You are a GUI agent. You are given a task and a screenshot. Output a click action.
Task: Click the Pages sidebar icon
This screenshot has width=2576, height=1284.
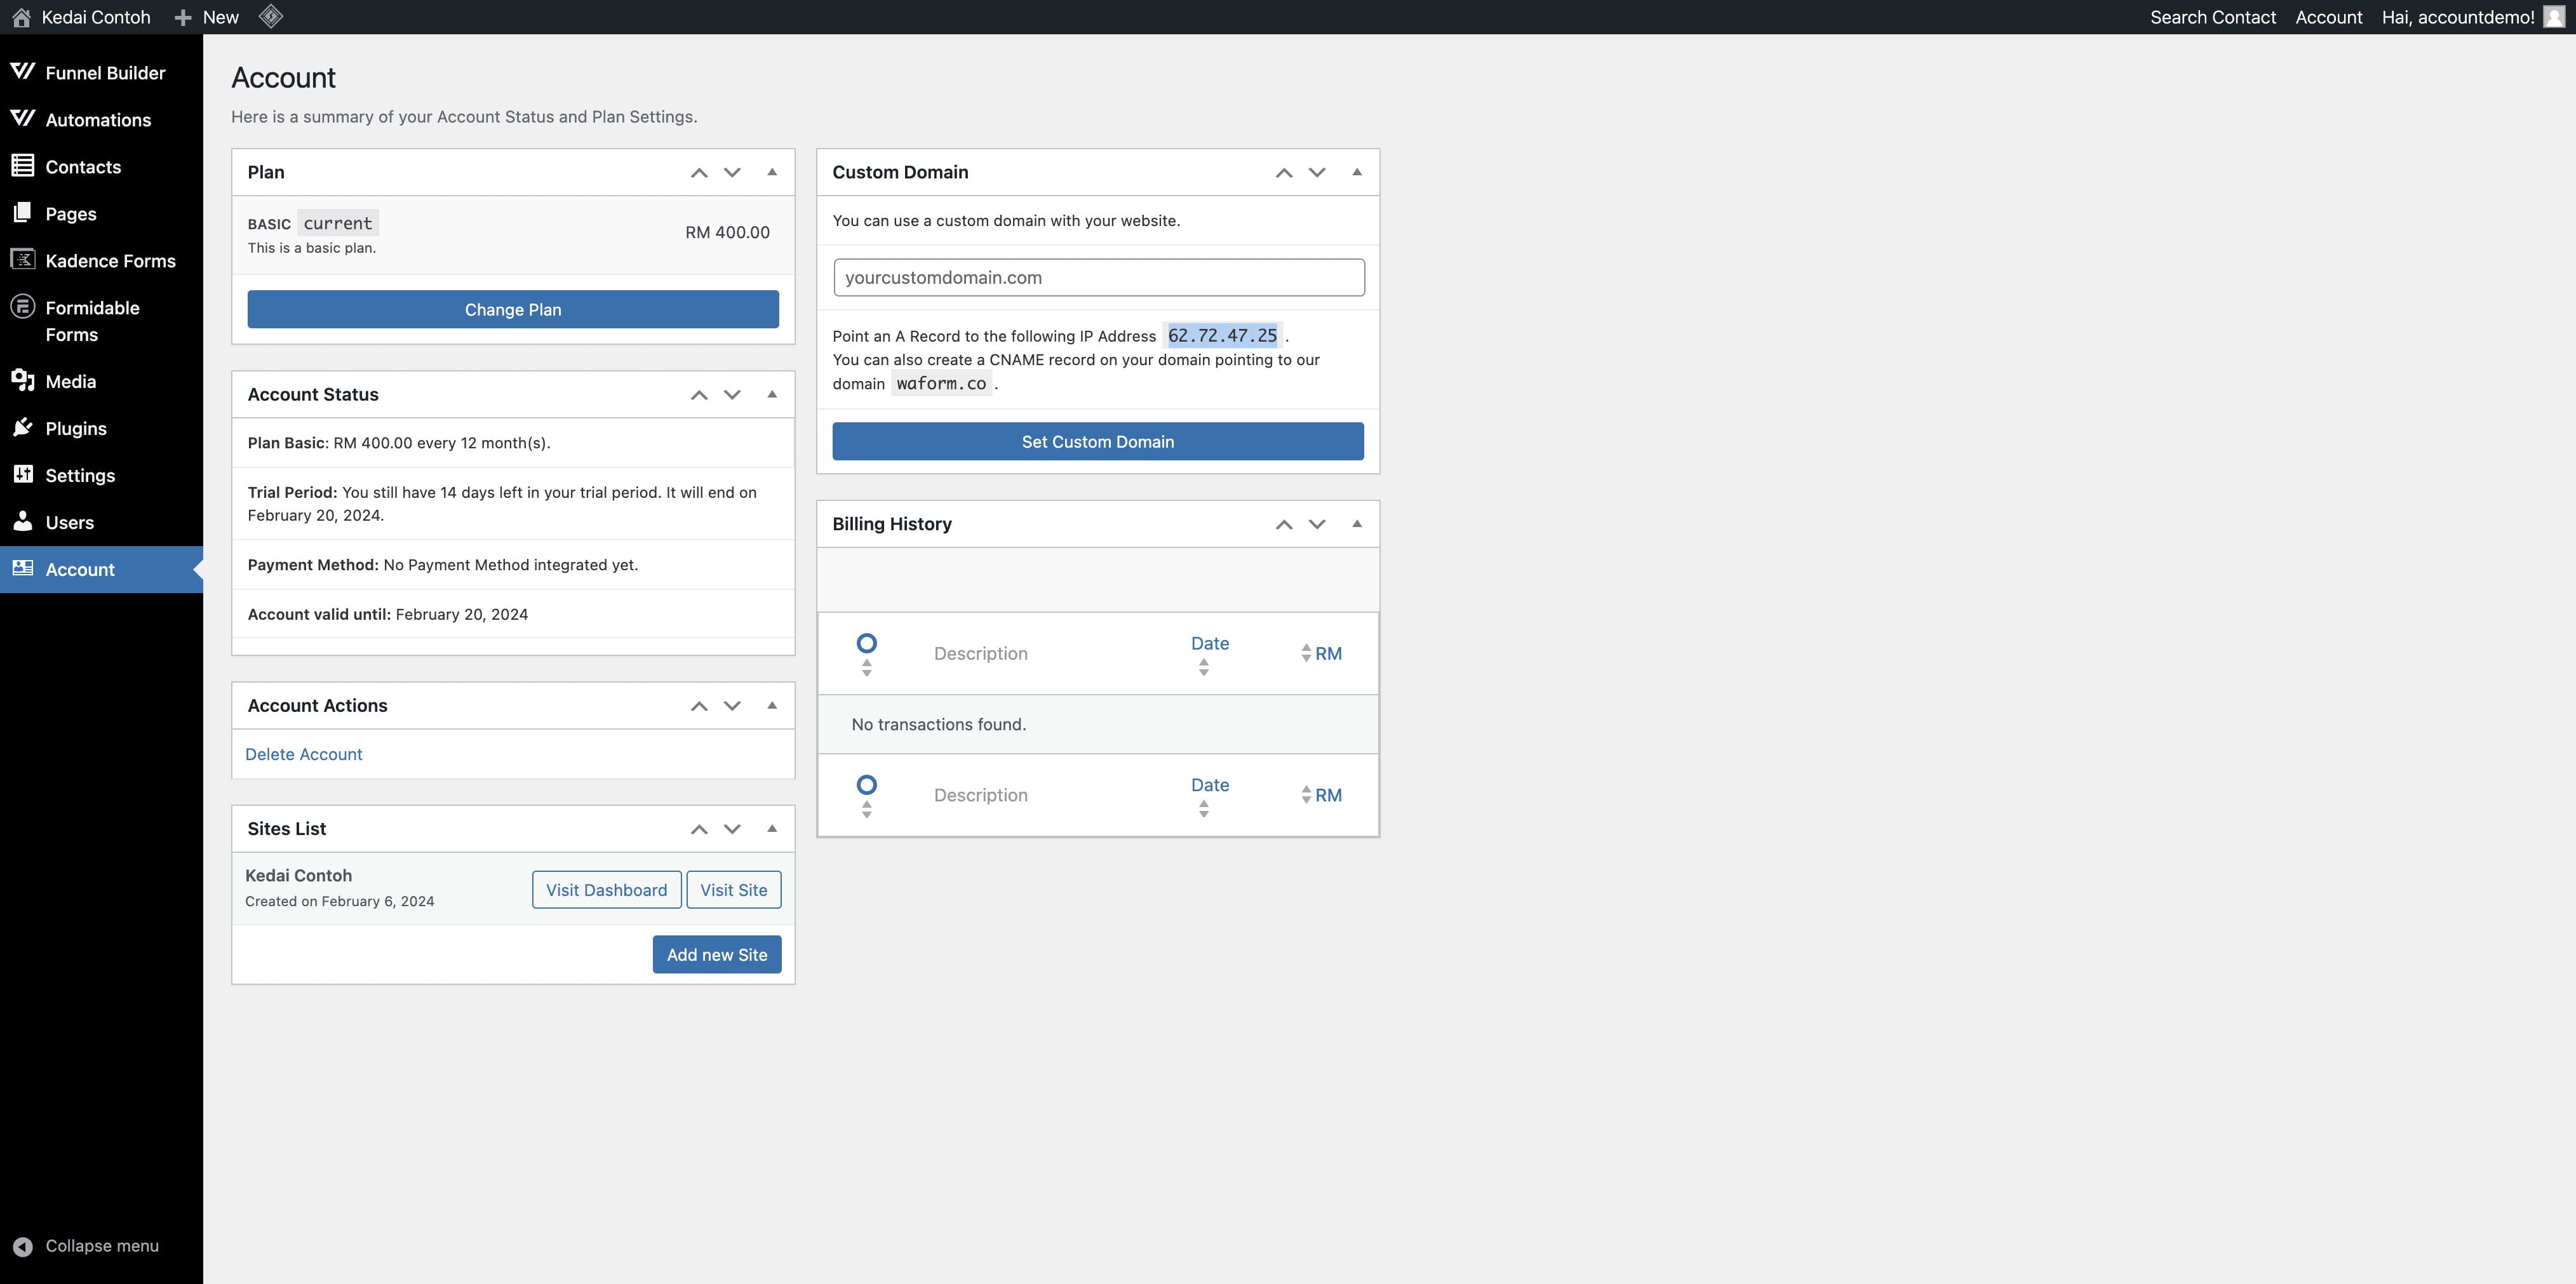(x=23, y=213)
